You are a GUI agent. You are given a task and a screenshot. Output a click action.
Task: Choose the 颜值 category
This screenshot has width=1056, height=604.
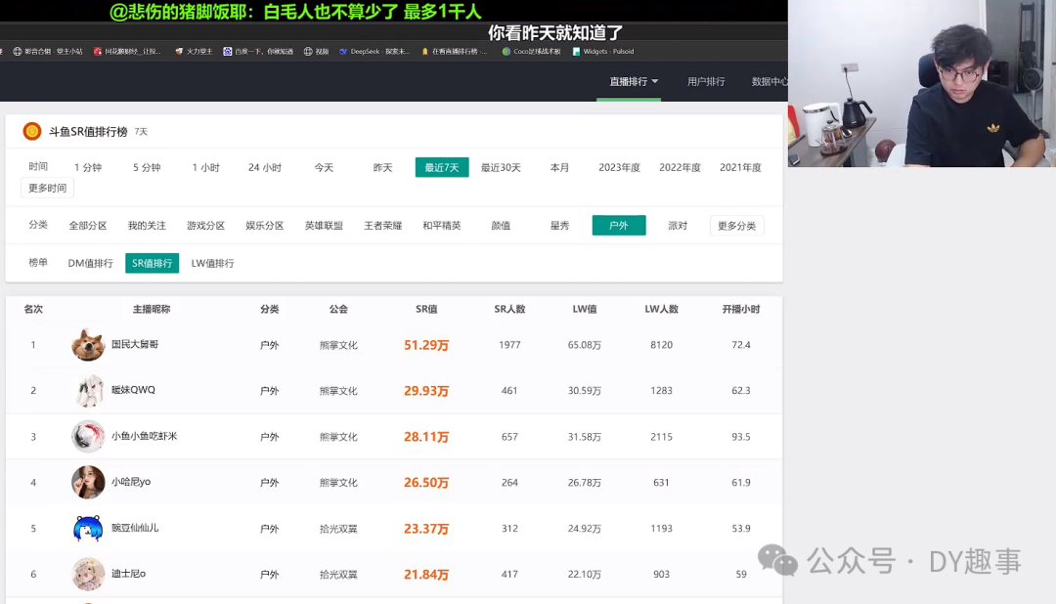coord(501,226)
